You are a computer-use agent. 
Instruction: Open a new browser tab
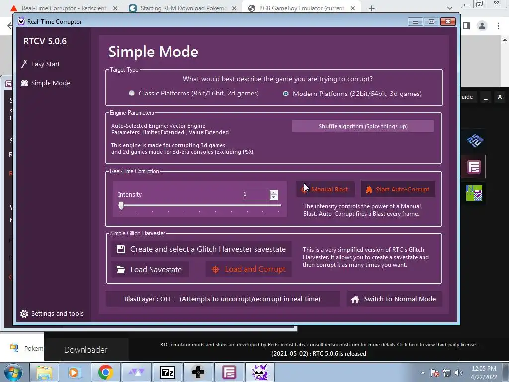click(x=372, y=8)
